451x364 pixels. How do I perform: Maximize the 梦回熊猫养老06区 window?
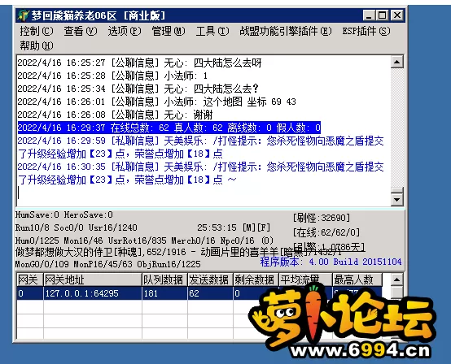[383, 15]
